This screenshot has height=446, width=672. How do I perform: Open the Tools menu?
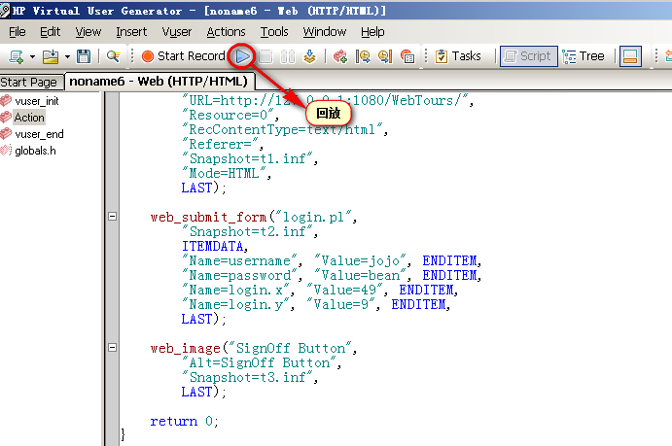[x=274, y=32]
